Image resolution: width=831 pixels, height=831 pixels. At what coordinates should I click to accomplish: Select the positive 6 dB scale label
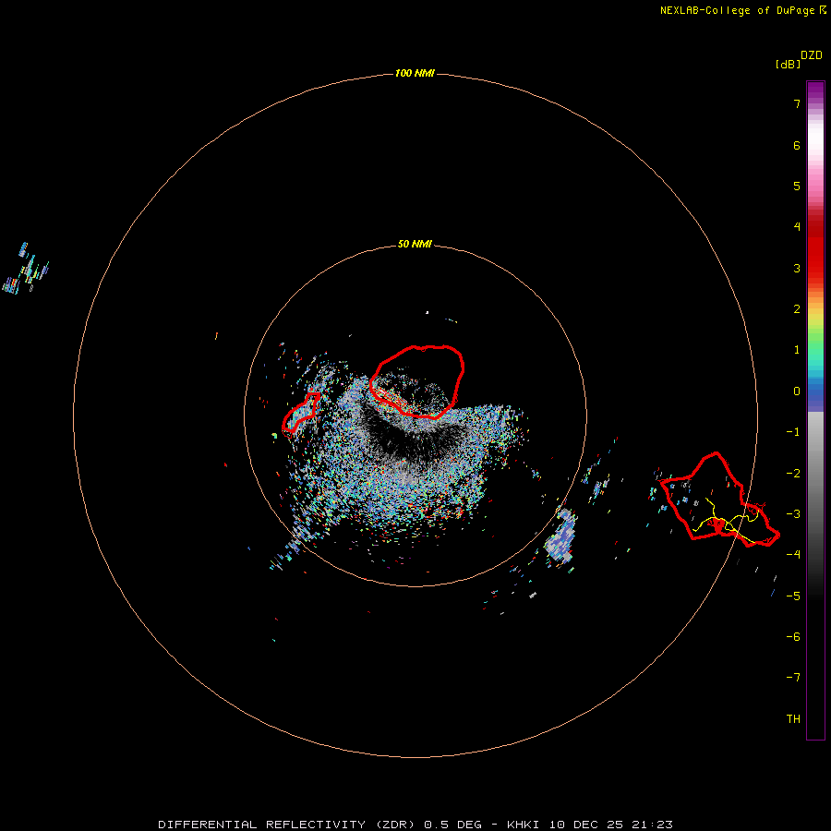797,145
